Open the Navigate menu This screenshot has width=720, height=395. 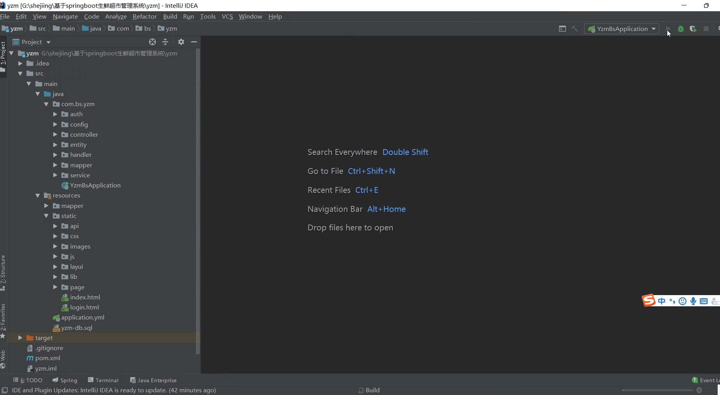click(x=65, y=16)
